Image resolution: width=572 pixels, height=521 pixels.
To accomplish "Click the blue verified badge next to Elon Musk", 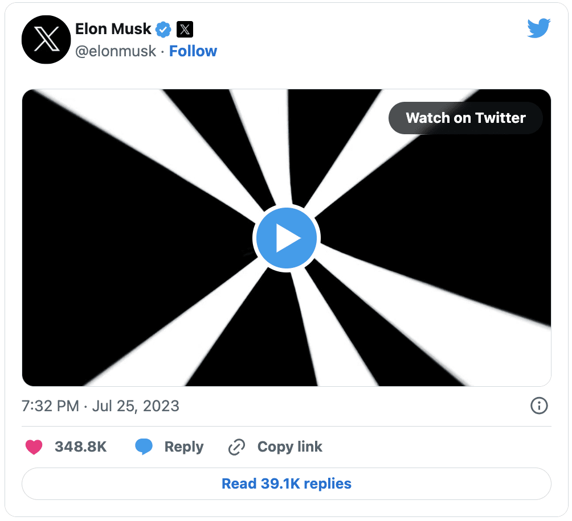I will pos(164,29).
